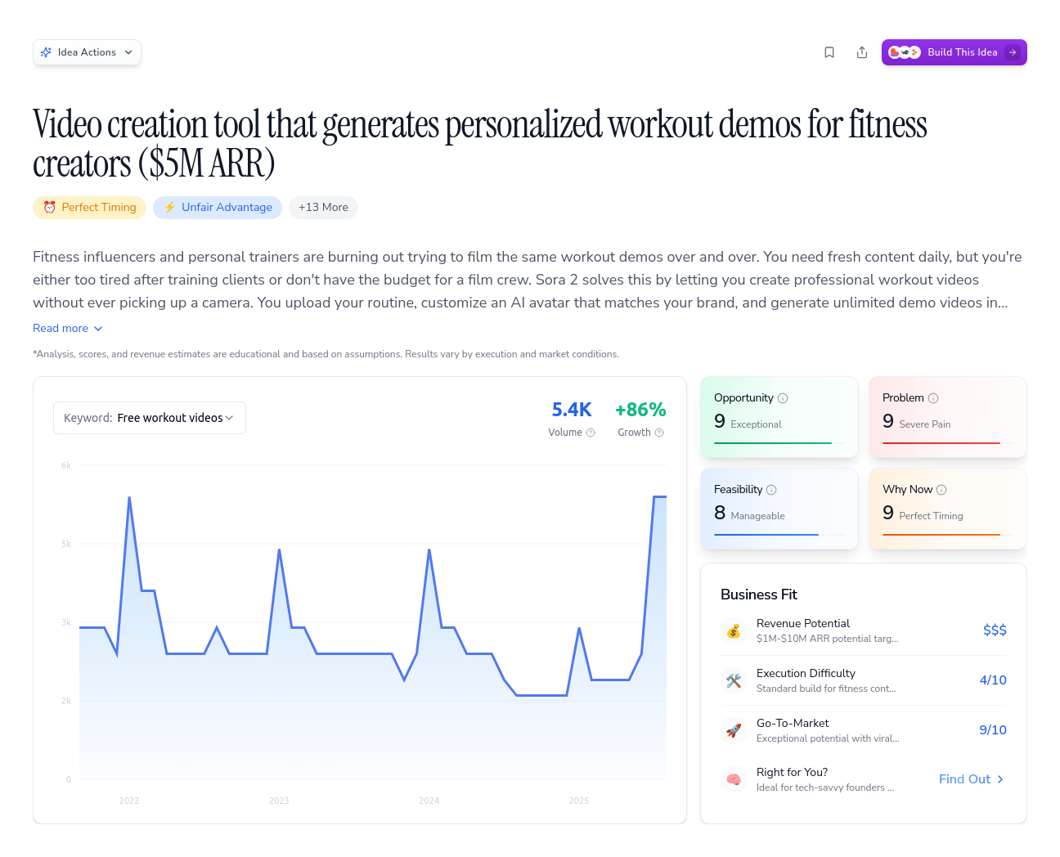This screenshot has width=1060, height=857.
Task: Click the Build This Idea button
Action: click(954, 52)
